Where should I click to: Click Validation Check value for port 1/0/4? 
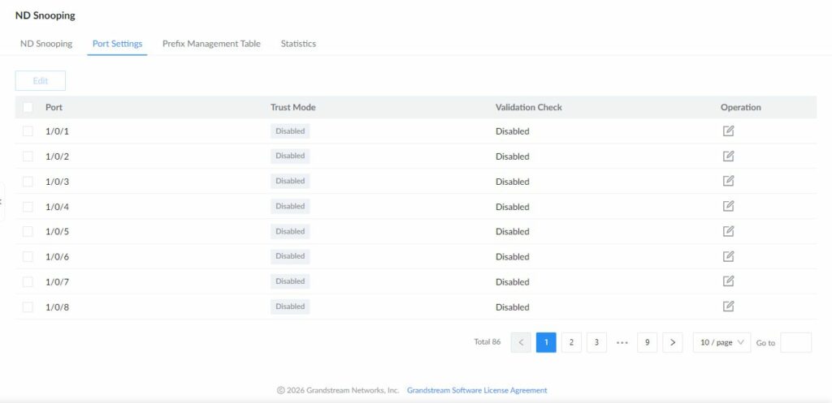coord(513,207)
